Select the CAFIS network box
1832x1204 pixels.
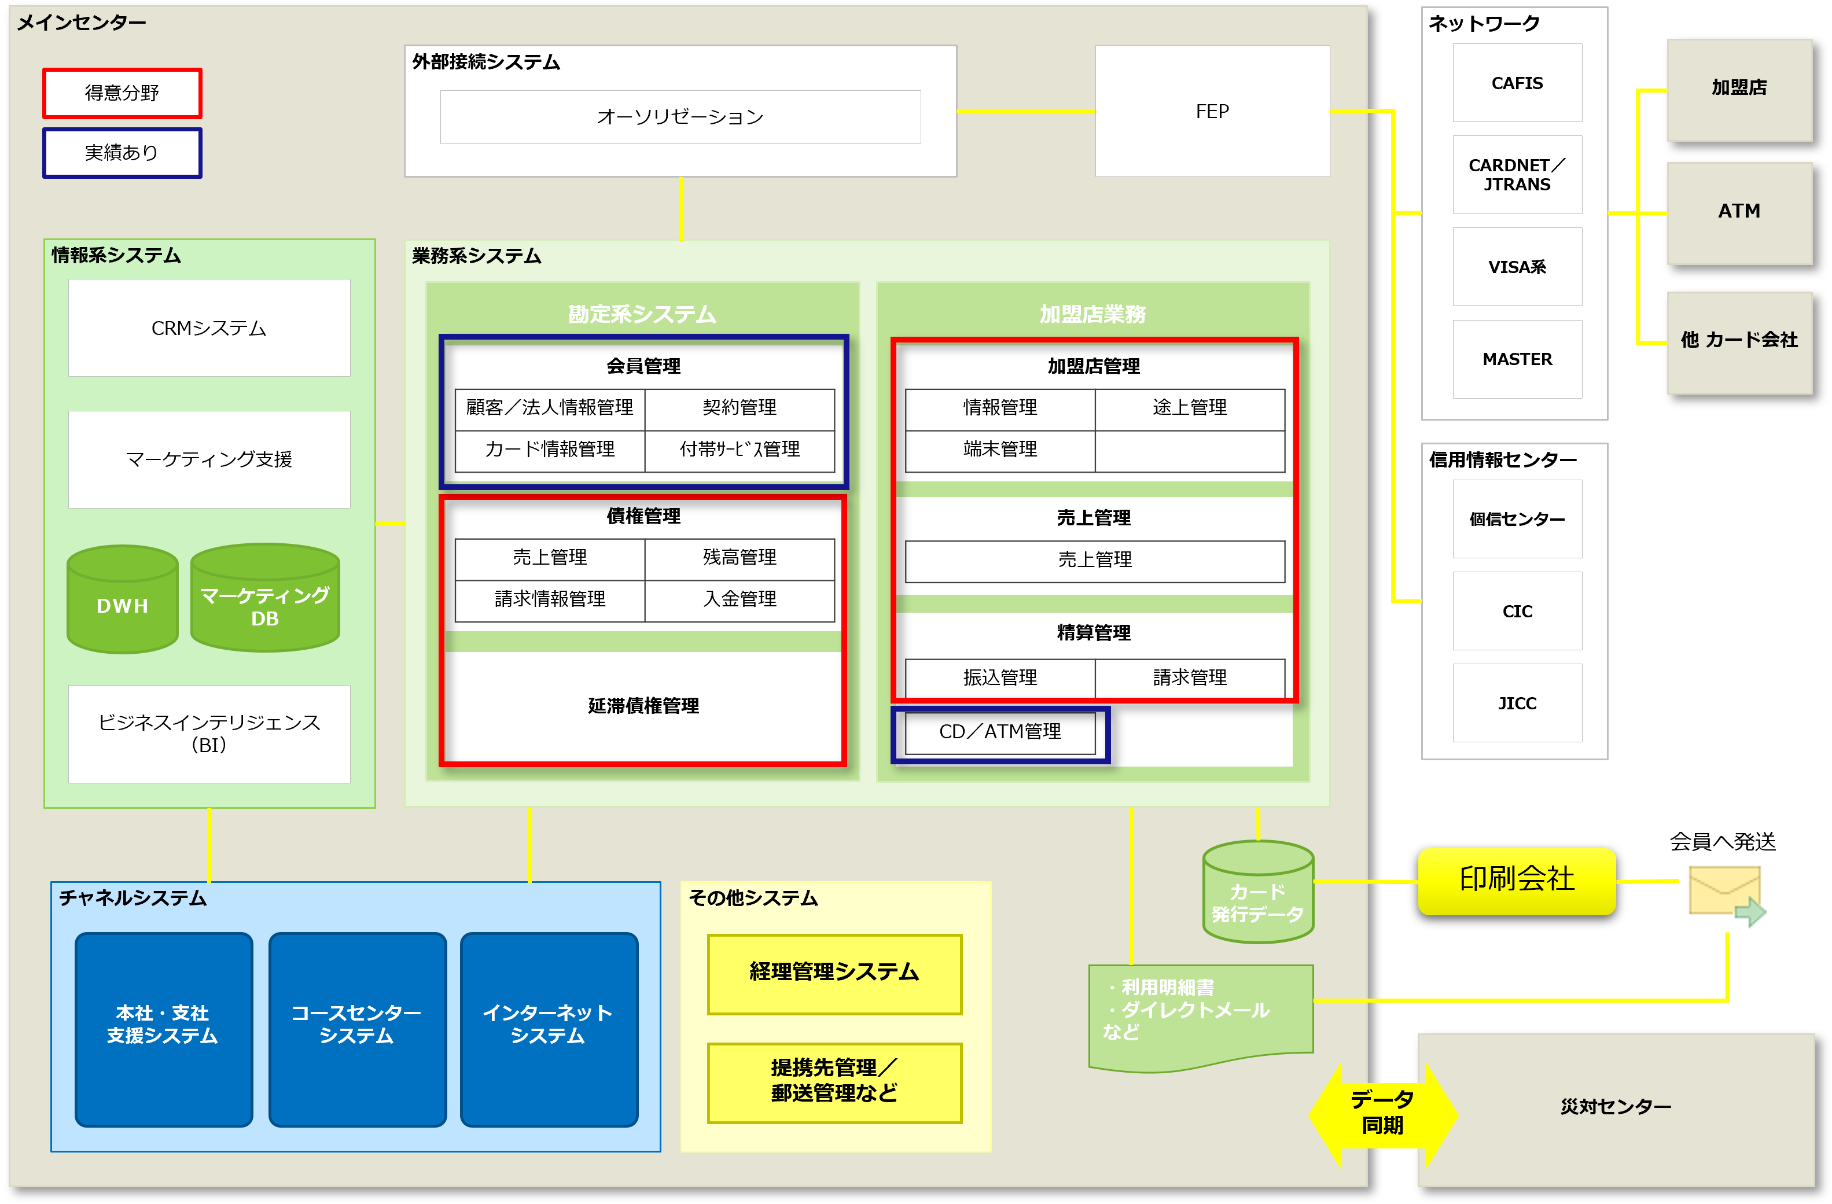[x=1517, y=83]
